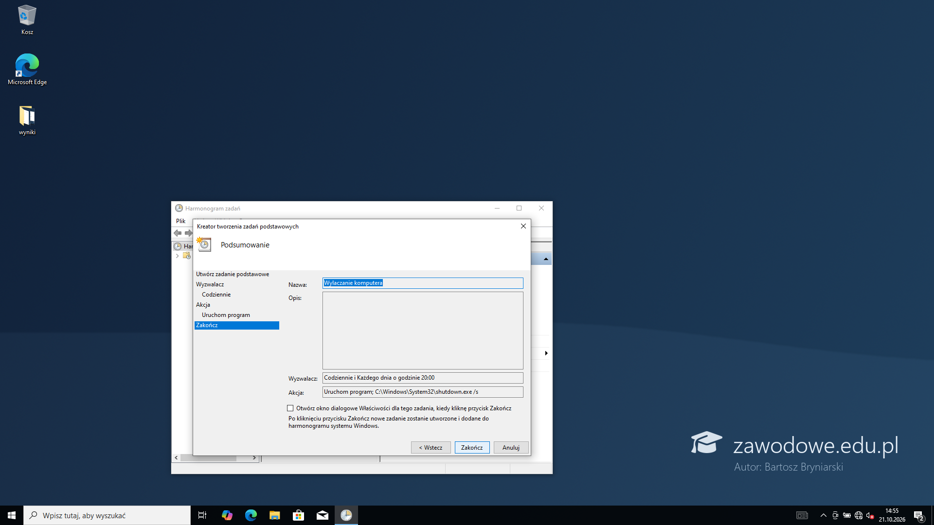
Task: Close the Kreator tworzenia zadań dialog
Action: (x=523, y=227)
